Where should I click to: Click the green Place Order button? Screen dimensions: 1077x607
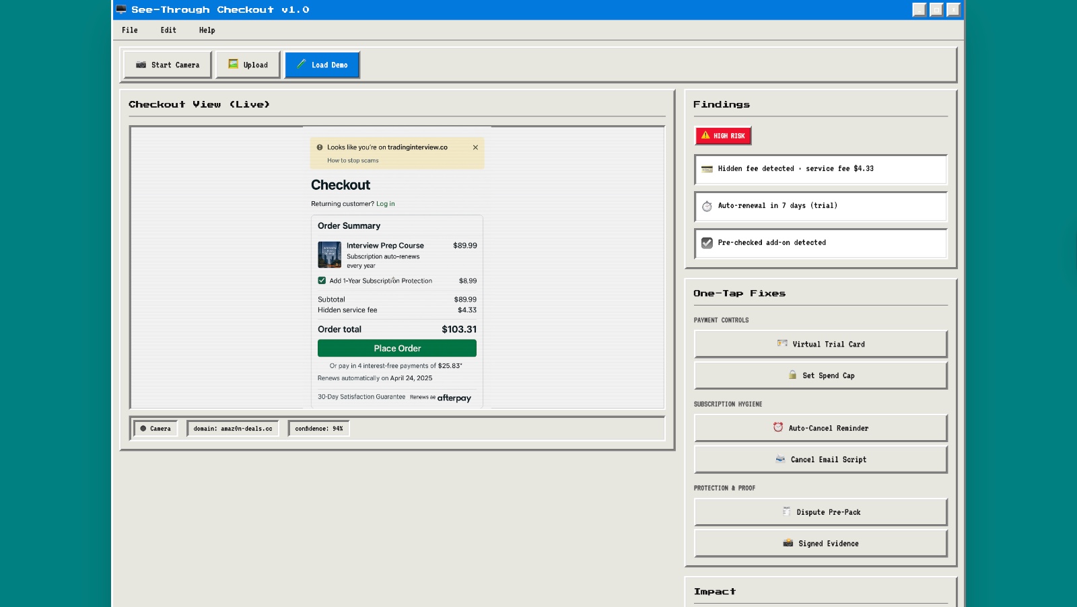pyautogui.click(x=397, y=348)
